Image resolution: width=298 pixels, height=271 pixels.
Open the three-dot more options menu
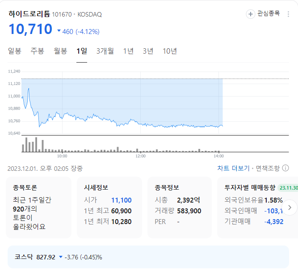[288, 14]
